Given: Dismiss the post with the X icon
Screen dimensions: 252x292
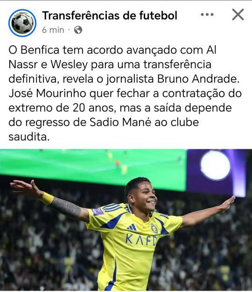Looking at the screenshot, I should pyautogui.click(x=238, y=14).
